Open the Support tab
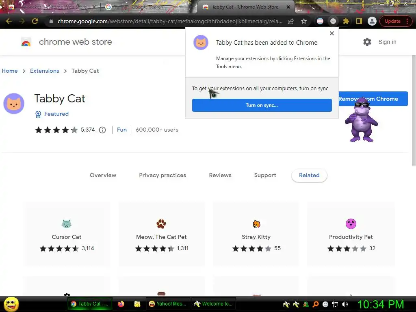The width and height of the screenshot is (416, 312). click(265, 175)
